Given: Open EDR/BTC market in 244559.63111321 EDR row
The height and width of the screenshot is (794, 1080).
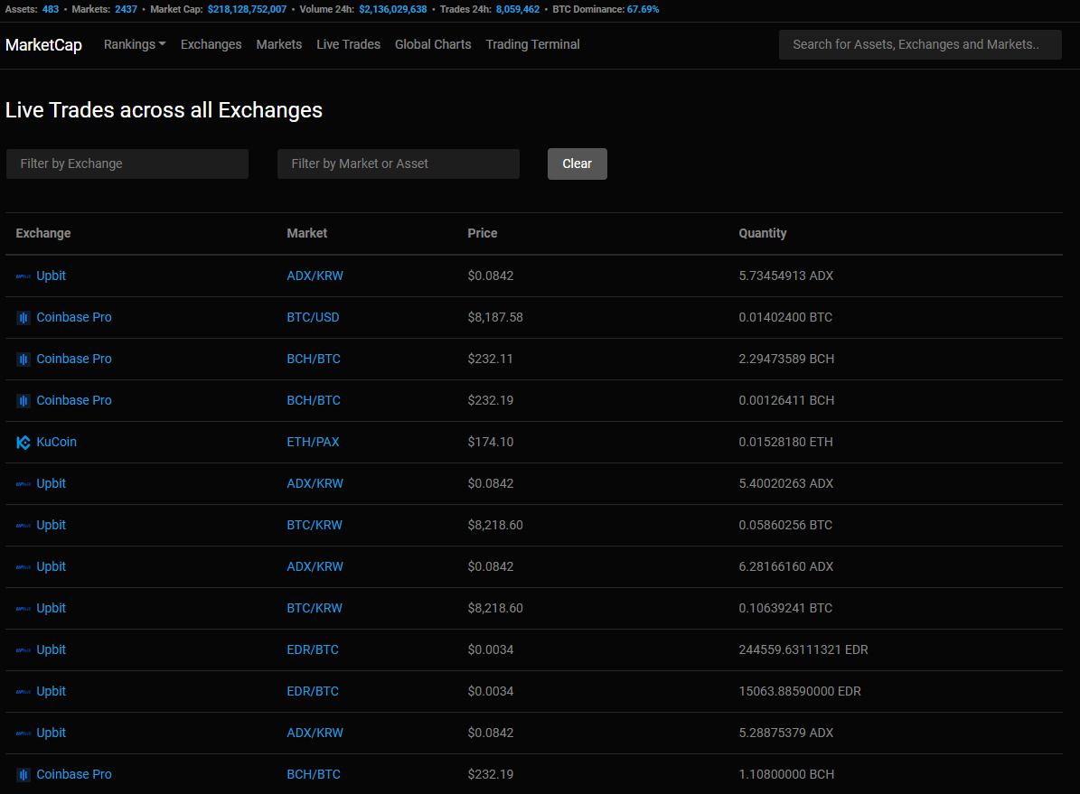Looking at the screenshot, I should point(313,649).
